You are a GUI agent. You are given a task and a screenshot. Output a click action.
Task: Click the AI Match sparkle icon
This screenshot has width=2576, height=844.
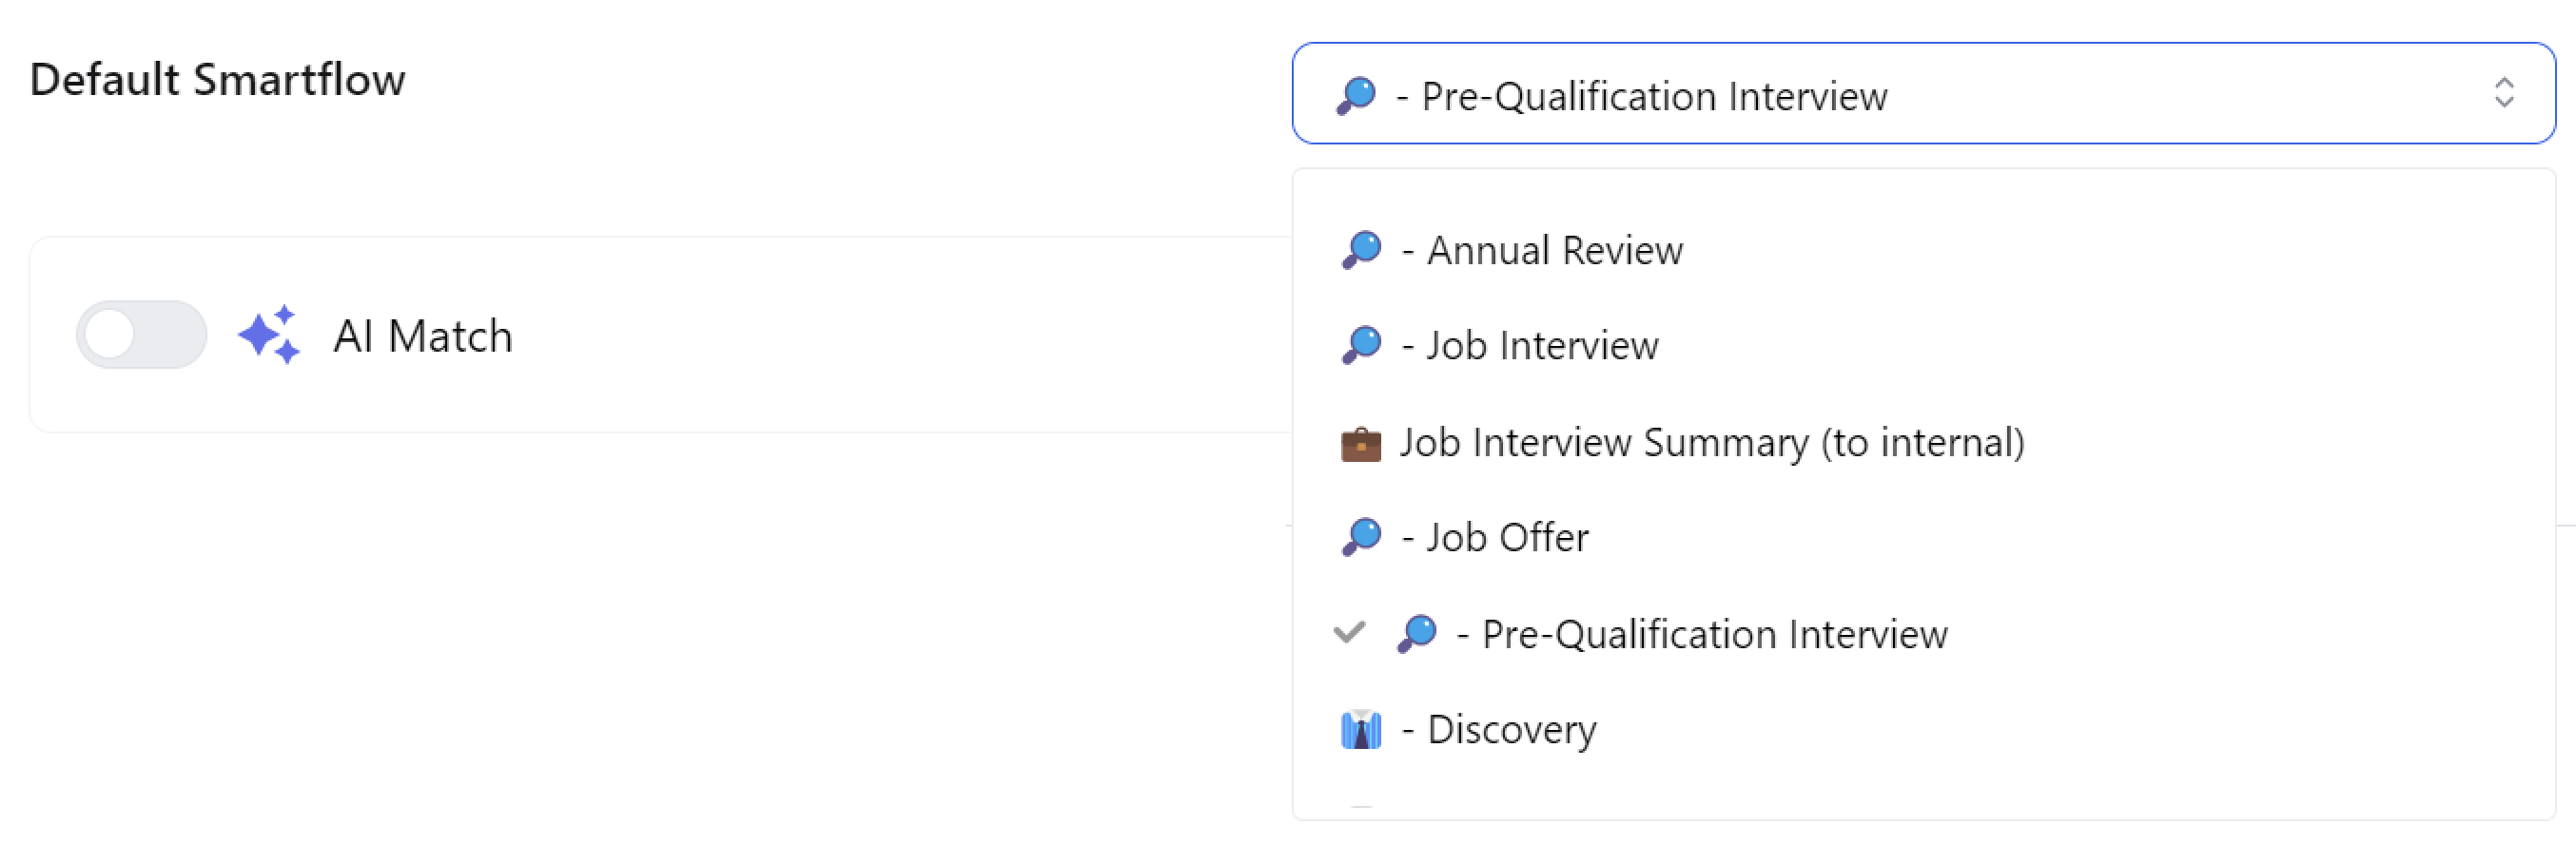(x=269, y=335)
